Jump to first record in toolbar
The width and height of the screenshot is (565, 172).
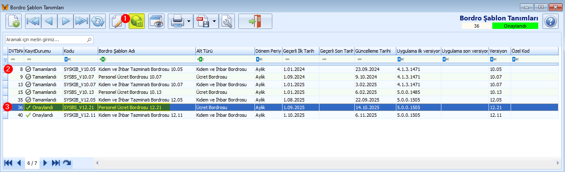33,21
